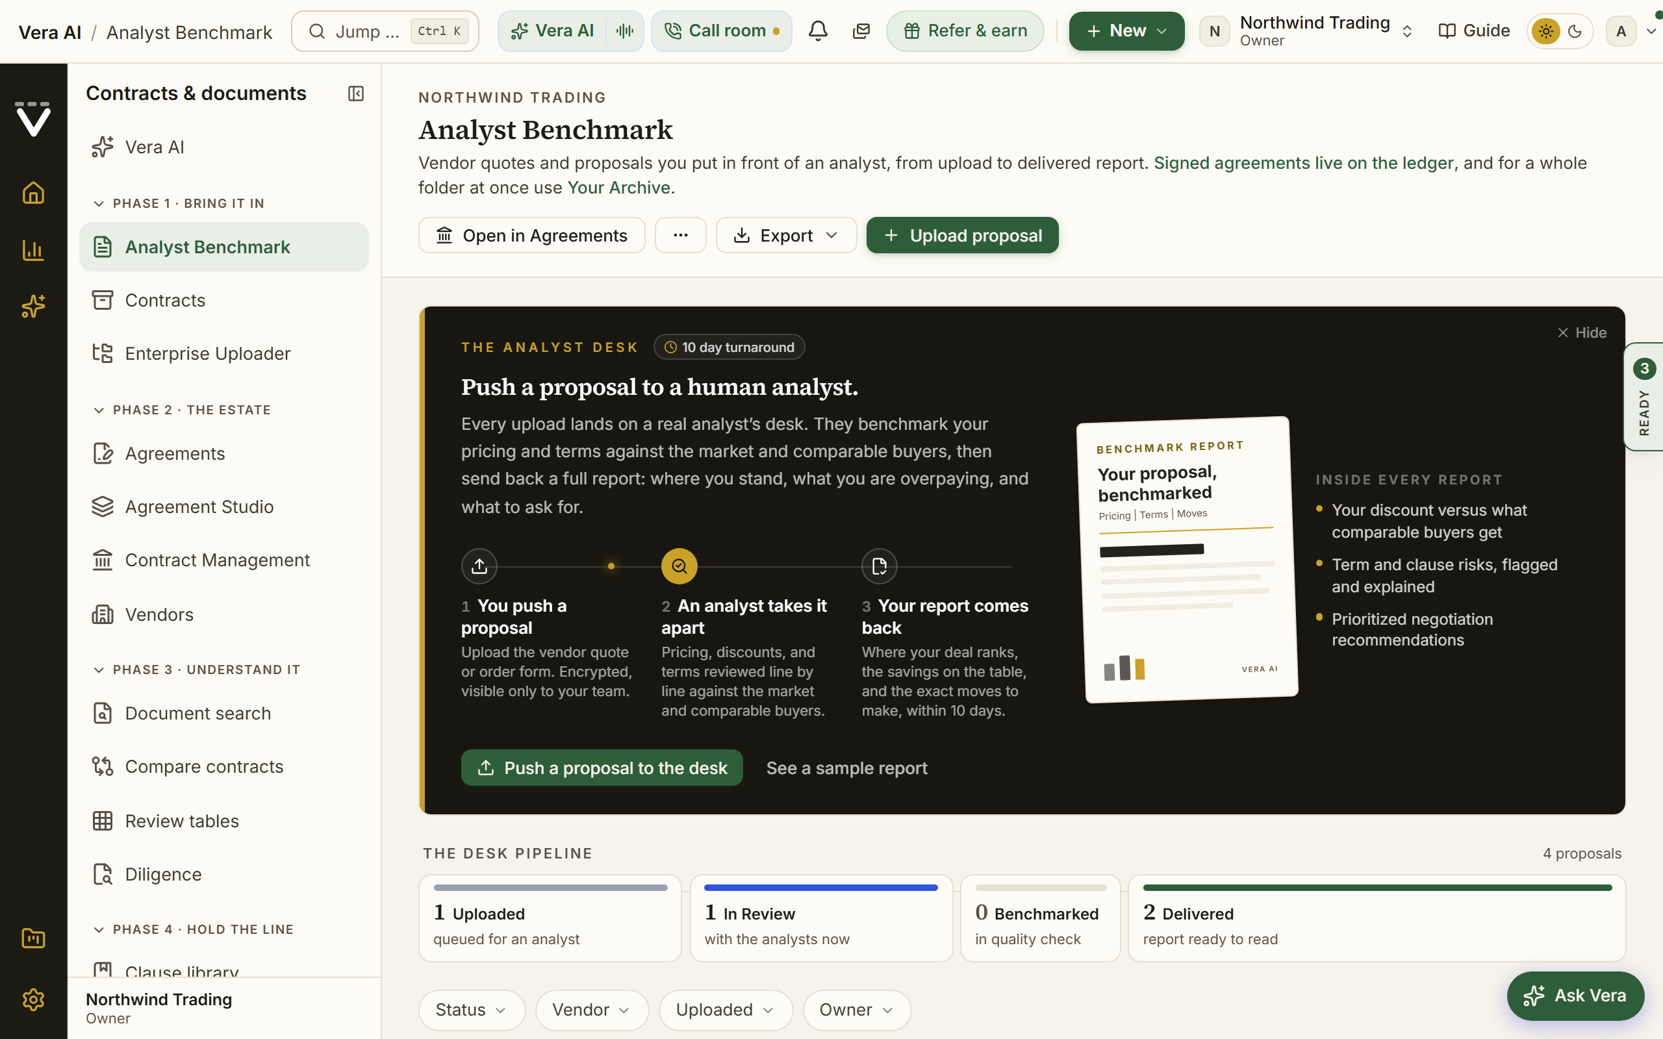The width and height of the screenshot is (1663, 1039).
Task: Open the New dropdown button
Action: click(x=1126, y=31)
